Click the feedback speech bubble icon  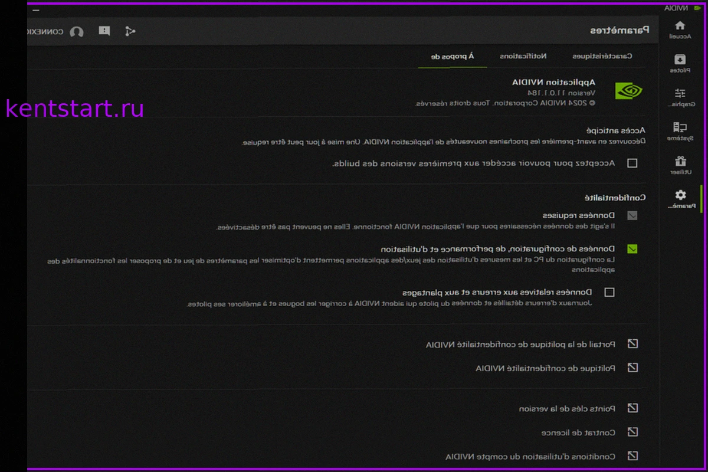(104, 31)
